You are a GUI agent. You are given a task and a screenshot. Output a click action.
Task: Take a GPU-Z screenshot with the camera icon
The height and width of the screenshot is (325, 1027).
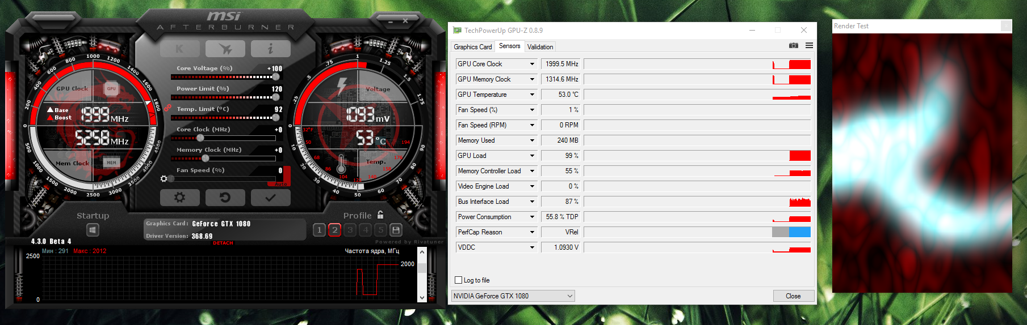click(x=794, y=45)
